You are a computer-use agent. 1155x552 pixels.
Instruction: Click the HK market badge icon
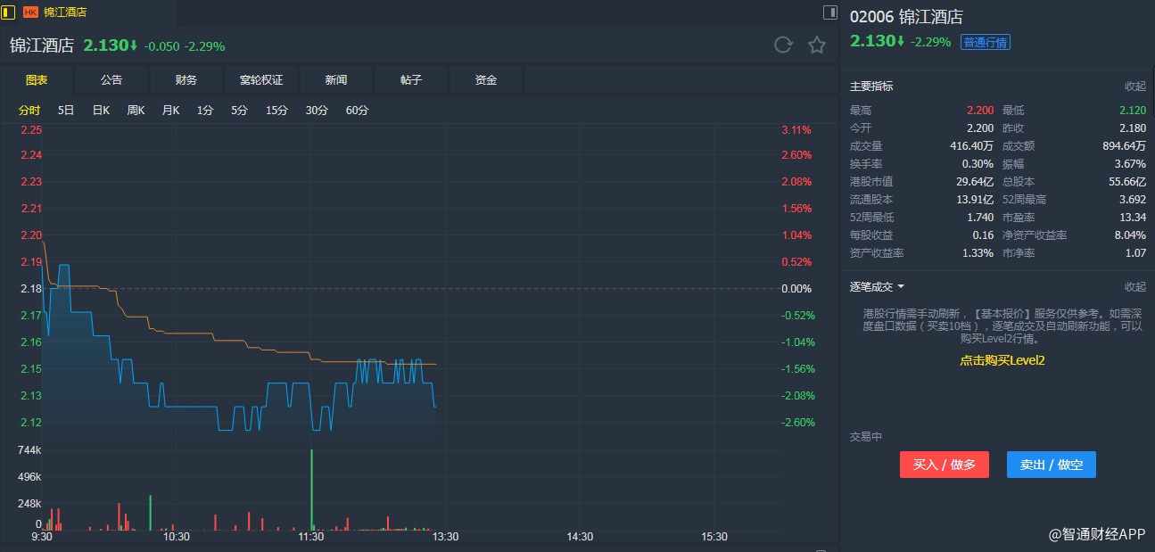[x=30, y=12]
